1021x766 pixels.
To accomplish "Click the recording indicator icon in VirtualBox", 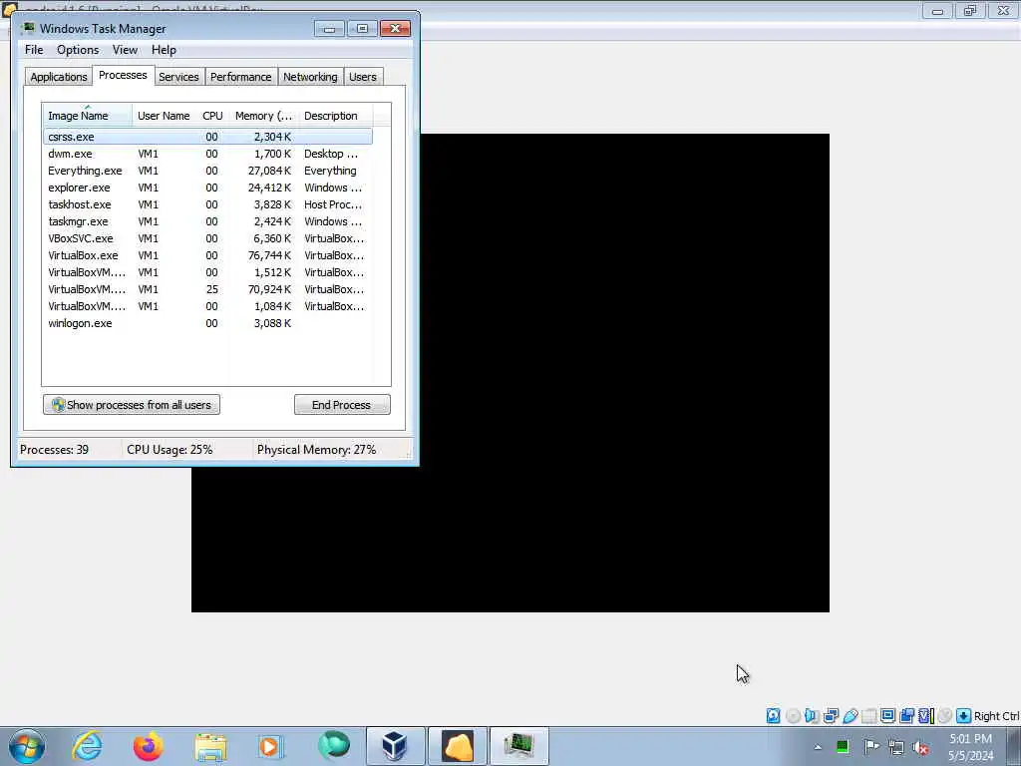I will coord(906,716).
